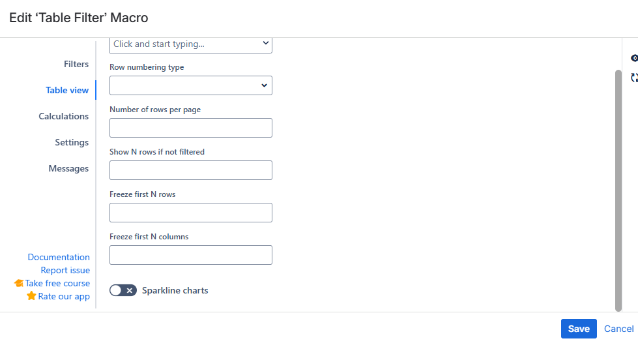This screenshot has height=345, width=638.
Task: Select the Messages tab
Action: point(68,168)
